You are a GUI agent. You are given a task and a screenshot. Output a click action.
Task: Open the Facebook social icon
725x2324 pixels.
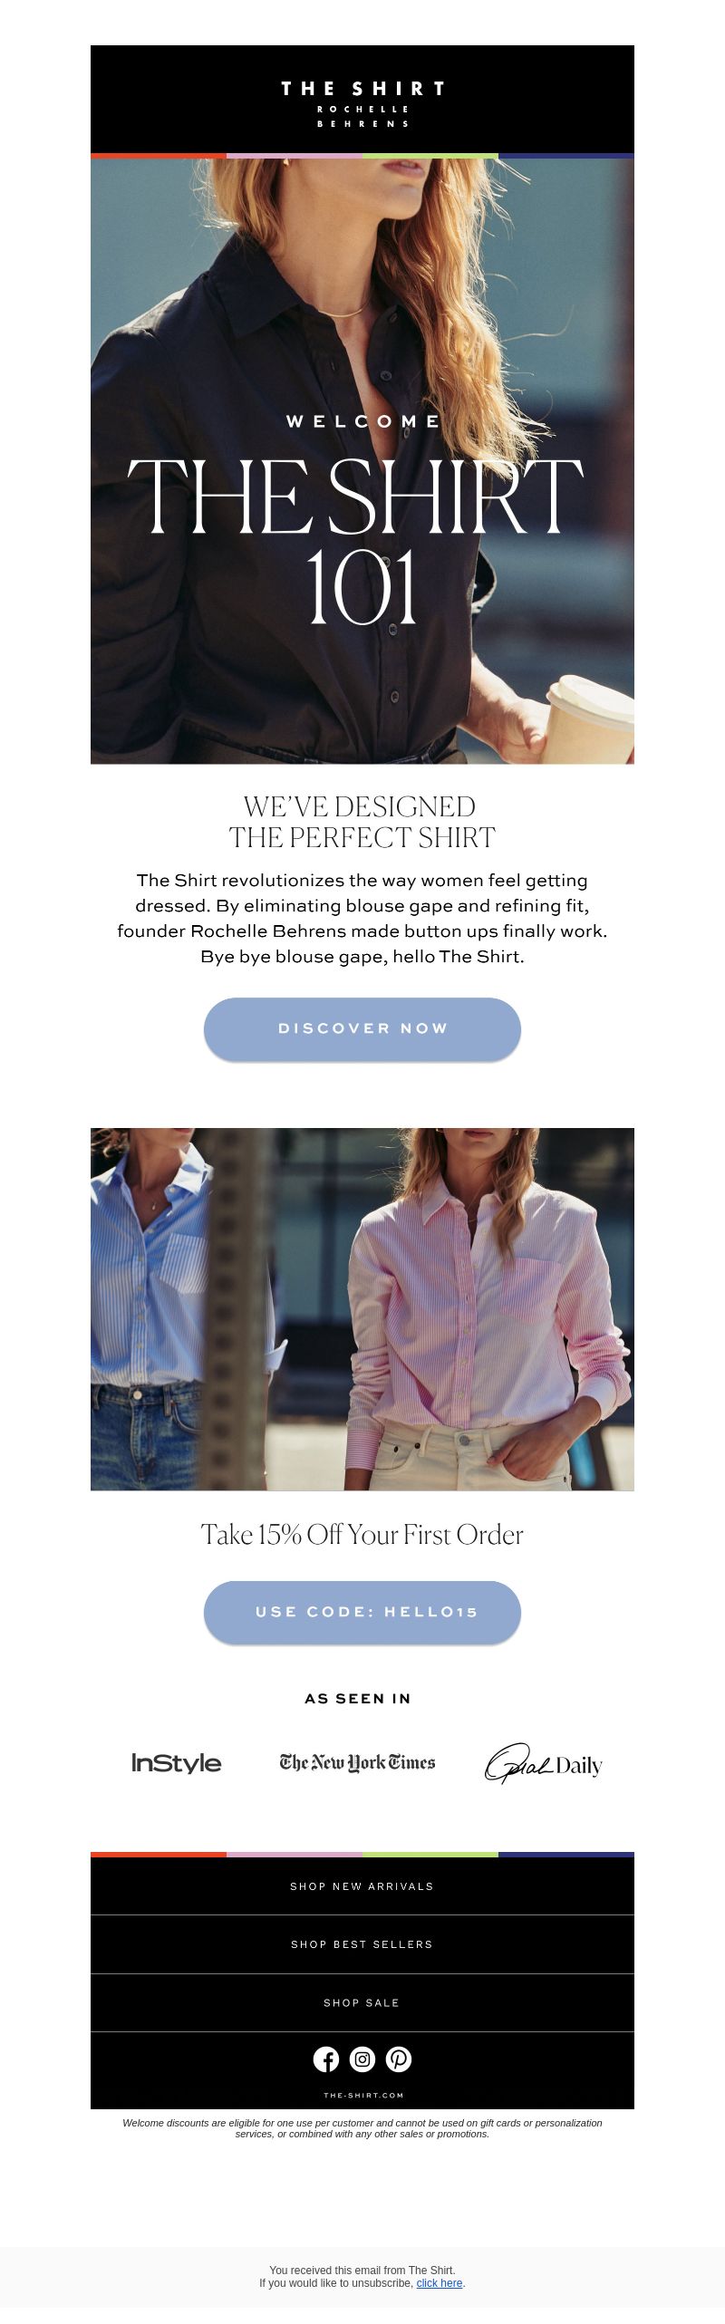(326, 2059)
